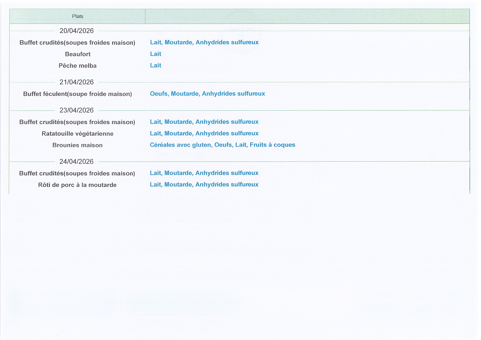481x340 pixels.
Task: Select the Pêche melba dish
Action: point(78,66)
